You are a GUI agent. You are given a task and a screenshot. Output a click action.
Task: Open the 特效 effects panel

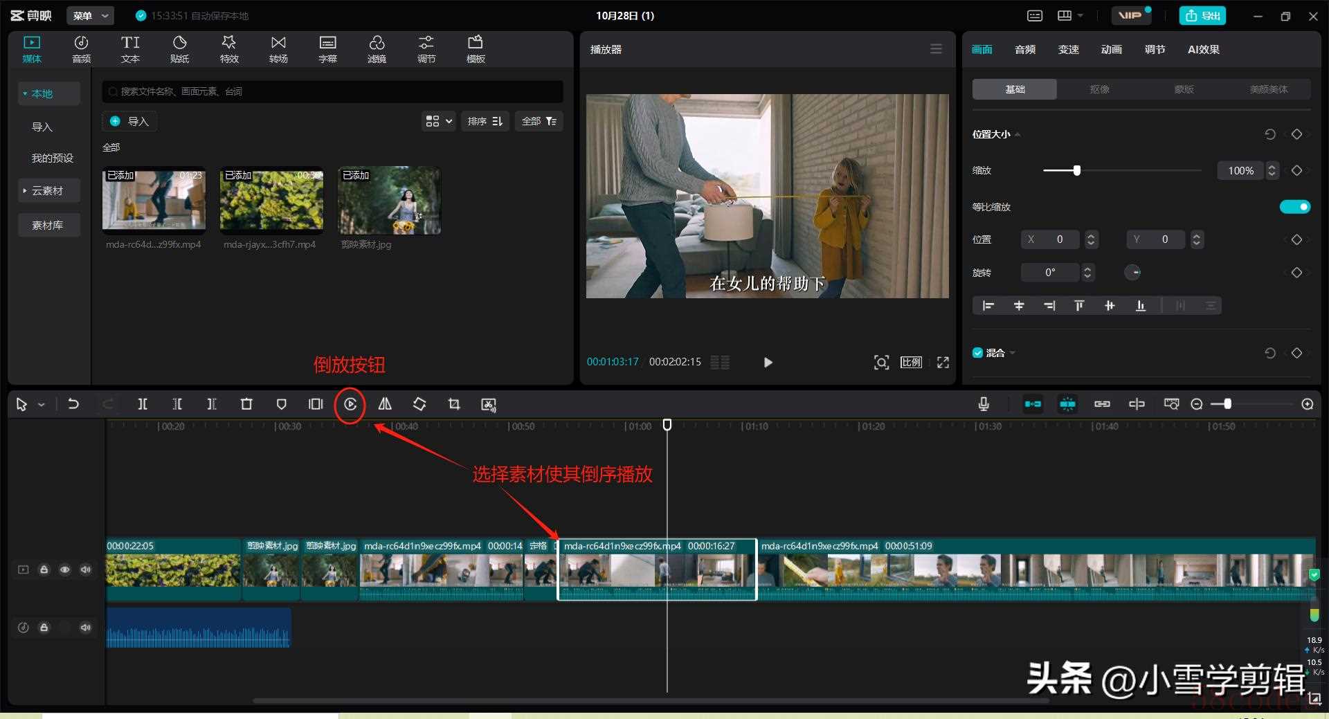(x=229, y=49)
